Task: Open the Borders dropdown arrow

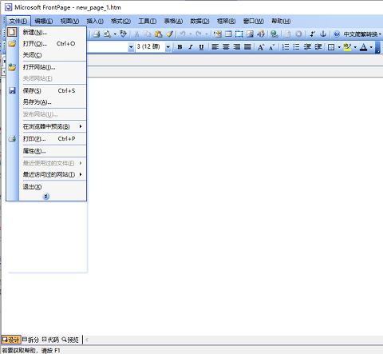Action: tap(339, 47)
